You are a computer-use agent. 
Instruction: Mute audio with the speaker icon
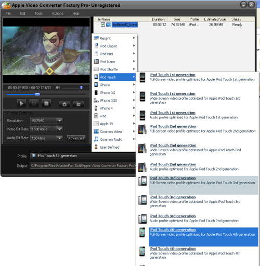(x=58, y=88)
